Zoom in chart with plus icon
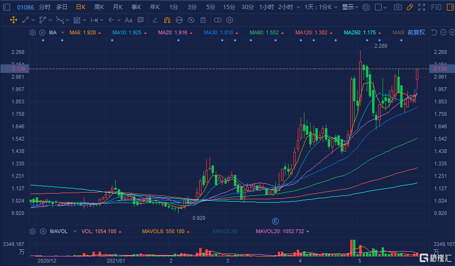 click(452, 32)
